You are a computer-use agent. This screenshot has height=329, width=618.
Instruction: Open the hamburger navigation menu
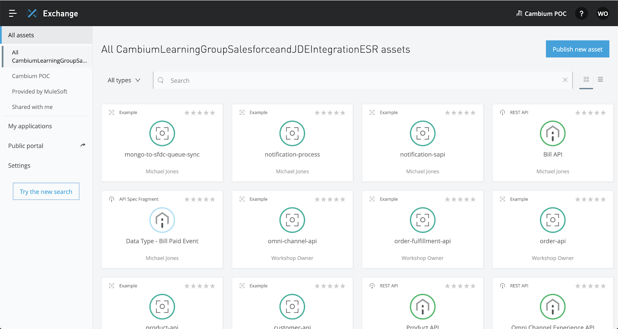[12, 14]
